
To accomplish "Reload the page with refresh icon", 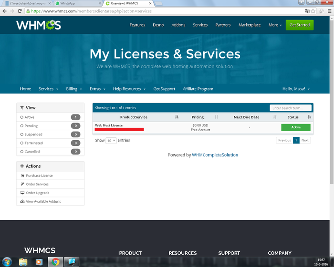I will 20,11.
